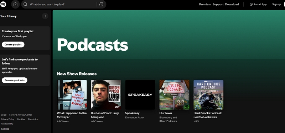Click 'ABC News' under Burden of Proof
The image size is (285, 133).
[97, 121]
